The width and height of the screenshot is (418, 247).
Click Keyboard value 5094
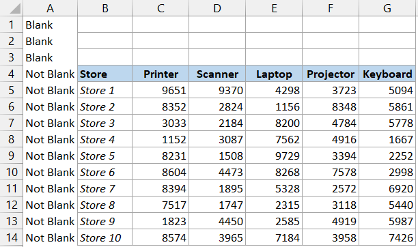(387, 90)
